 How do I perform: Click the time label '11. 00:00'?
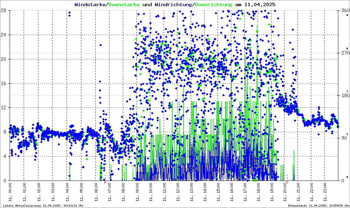(10, 192)
